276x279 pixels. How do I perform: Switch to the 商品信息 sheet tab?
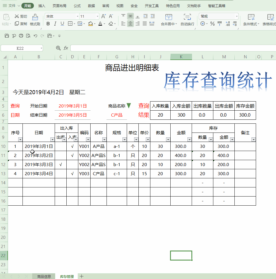coord(44,276)
